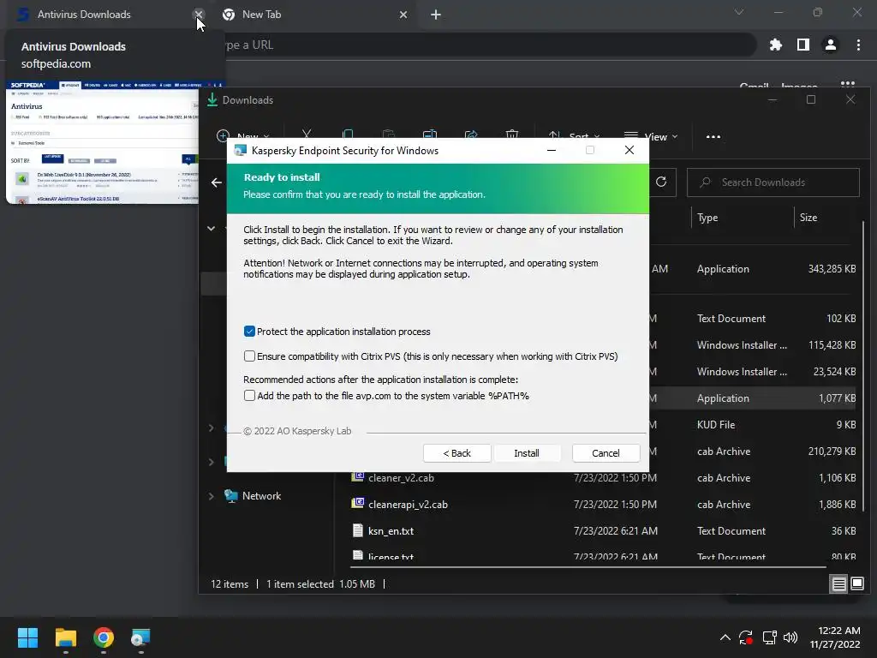Open File Explorer from the taskbar
This screenshot has height=658, width=877.
[x=65, y=637]
